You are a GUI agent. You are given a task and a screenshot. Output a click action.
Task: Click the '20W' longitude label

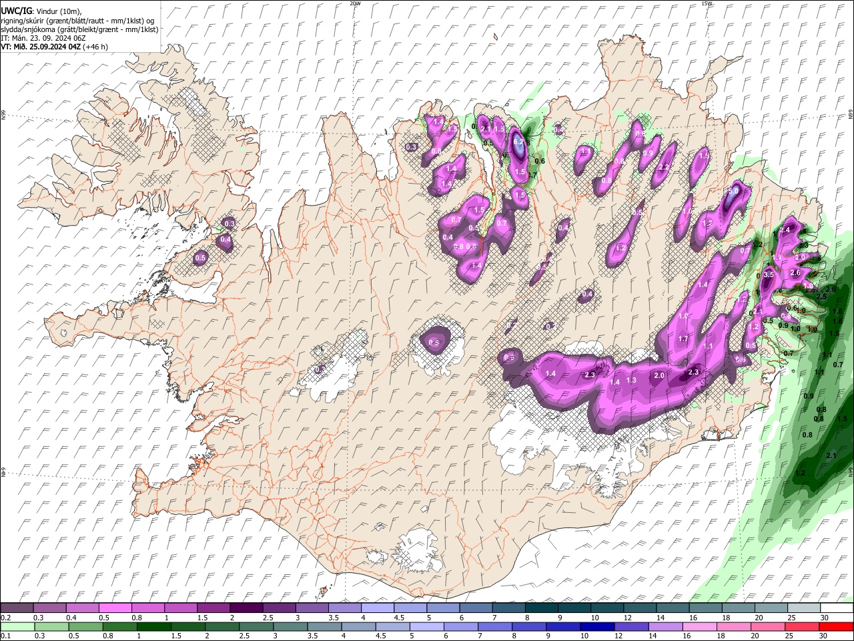point(355,3)
